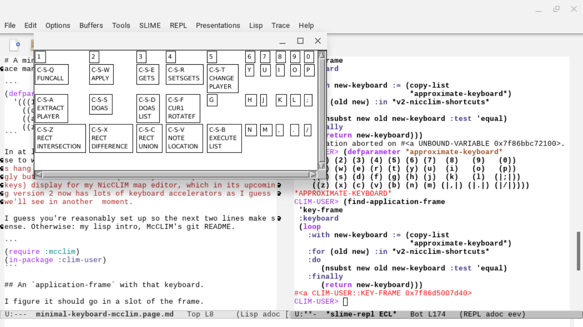Select the C-S-T CHANGE PLAYER key
Screen dimensions: 583x327
(x=222, y=78)
